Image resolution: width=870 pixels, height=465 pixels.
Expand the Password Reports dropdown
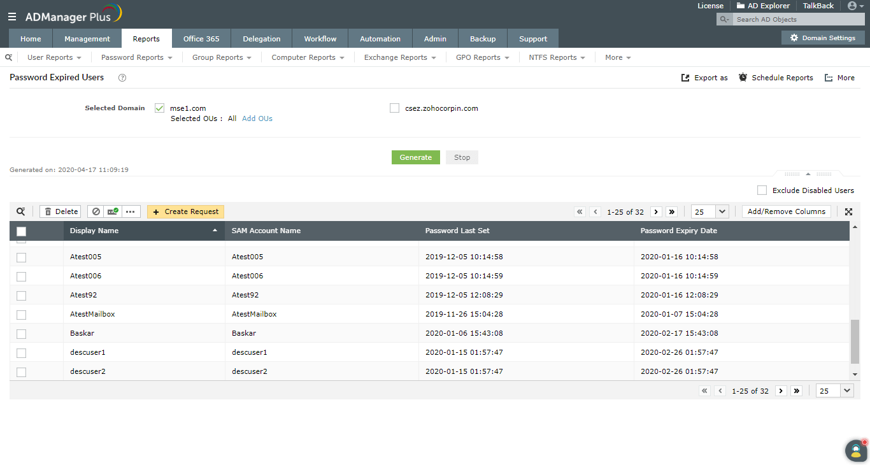point(137,57)
